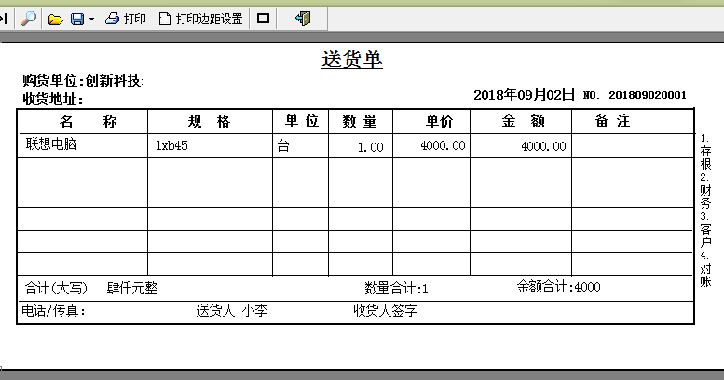
Task: Jump to last page arrow icon
Action: (x=4, y=19)
